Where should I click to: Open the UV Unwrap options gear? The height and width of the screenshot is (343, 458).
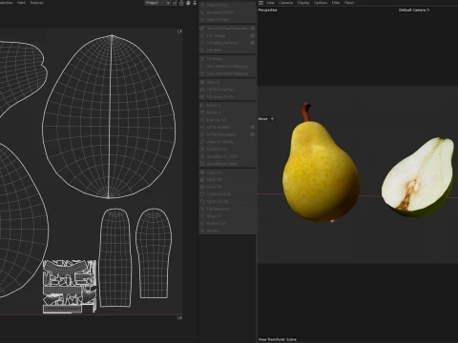coord(253,35)
